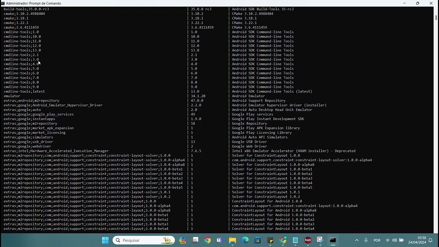Open the Windows Start menu

pos(105,240)
